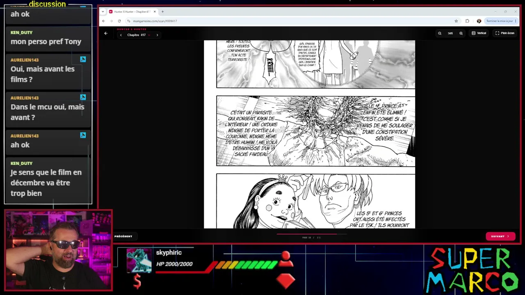Open the tab search dropdown
Image resolution: width=525 pixels, height=295 pixels.
point(103,11)
